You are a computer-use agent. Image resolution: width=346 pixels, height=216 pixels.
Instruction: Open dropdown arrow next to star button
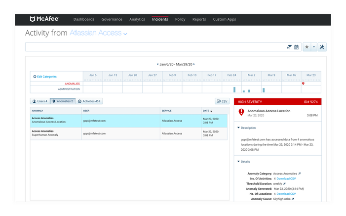314,47
